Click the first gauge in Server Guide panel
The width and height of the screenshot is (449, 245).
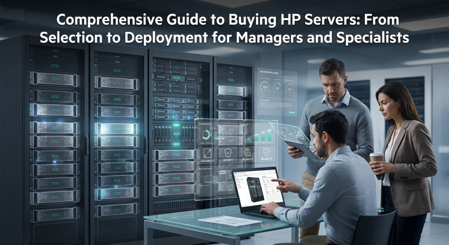265,87
